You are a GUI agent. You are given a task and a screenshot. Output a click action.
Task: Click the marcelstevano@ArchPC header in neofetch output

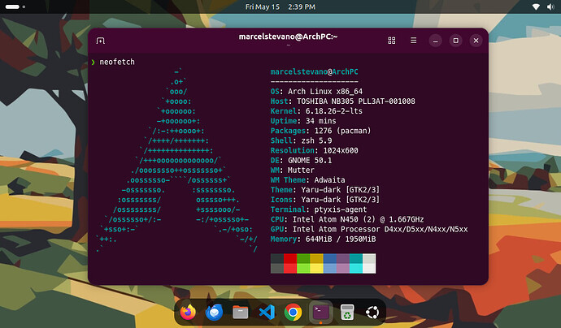tap(314, 71)
